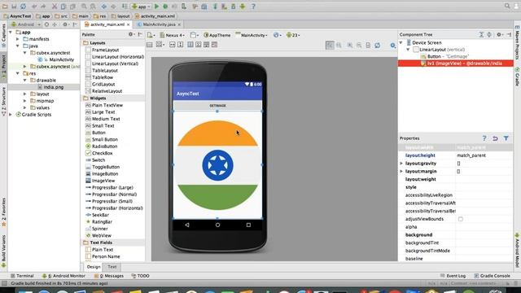Select WebView in the palette
The width and height of the screenshot is (521, 293).
pos(99,235)
